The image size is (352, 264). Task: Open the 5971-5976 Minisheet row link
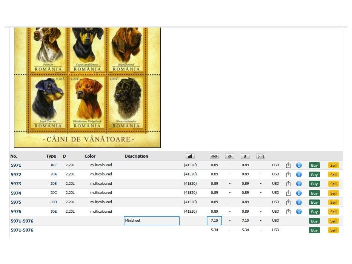click(22, 221)
